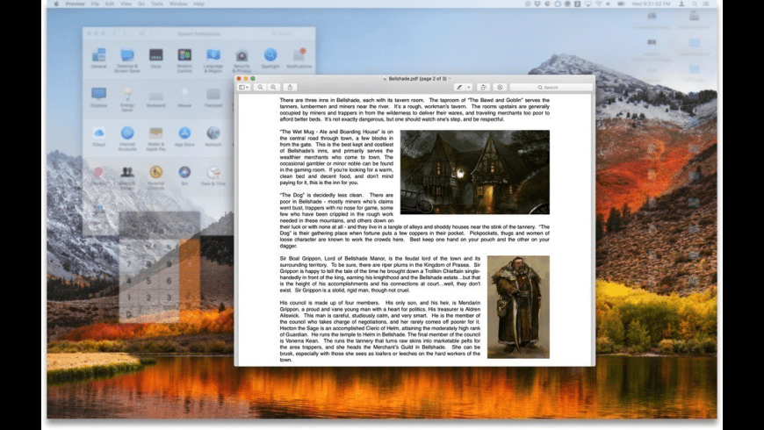Select the Highlight pen tool
The width and height of the screenshot is (764, 430).
point(459,87)
